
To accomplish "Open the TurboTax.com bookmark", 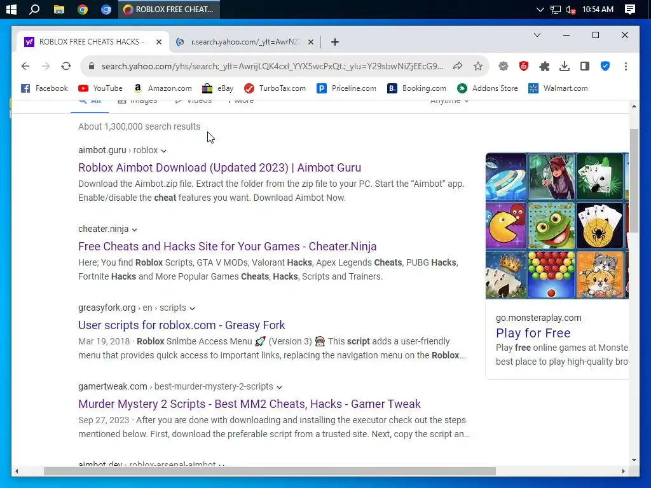I will (x=275, y=88).
